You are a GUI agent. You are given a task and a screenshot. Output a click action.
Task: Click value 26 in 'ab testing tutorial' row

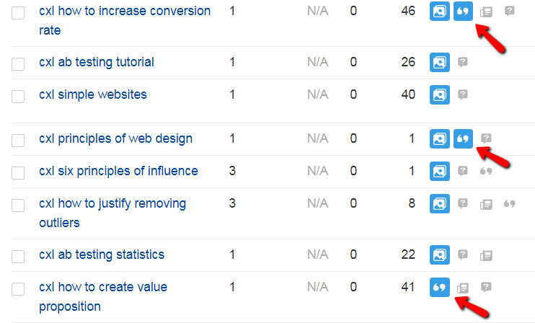tap(408, 62)
